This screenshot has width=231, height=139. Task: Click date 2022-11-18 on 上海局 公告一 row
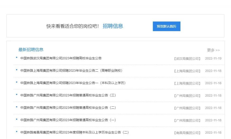[213, 83]
